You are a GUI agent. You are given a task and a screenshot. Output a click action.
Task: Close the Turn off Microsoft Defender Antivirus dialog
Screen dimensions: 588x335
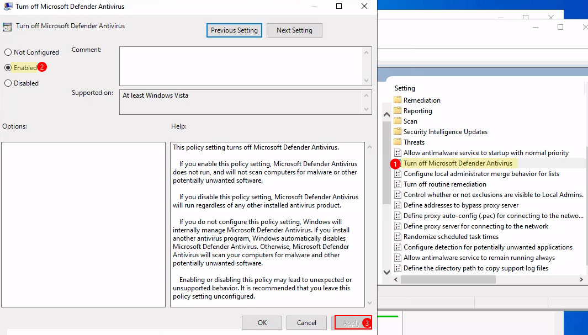pos(364,7)
